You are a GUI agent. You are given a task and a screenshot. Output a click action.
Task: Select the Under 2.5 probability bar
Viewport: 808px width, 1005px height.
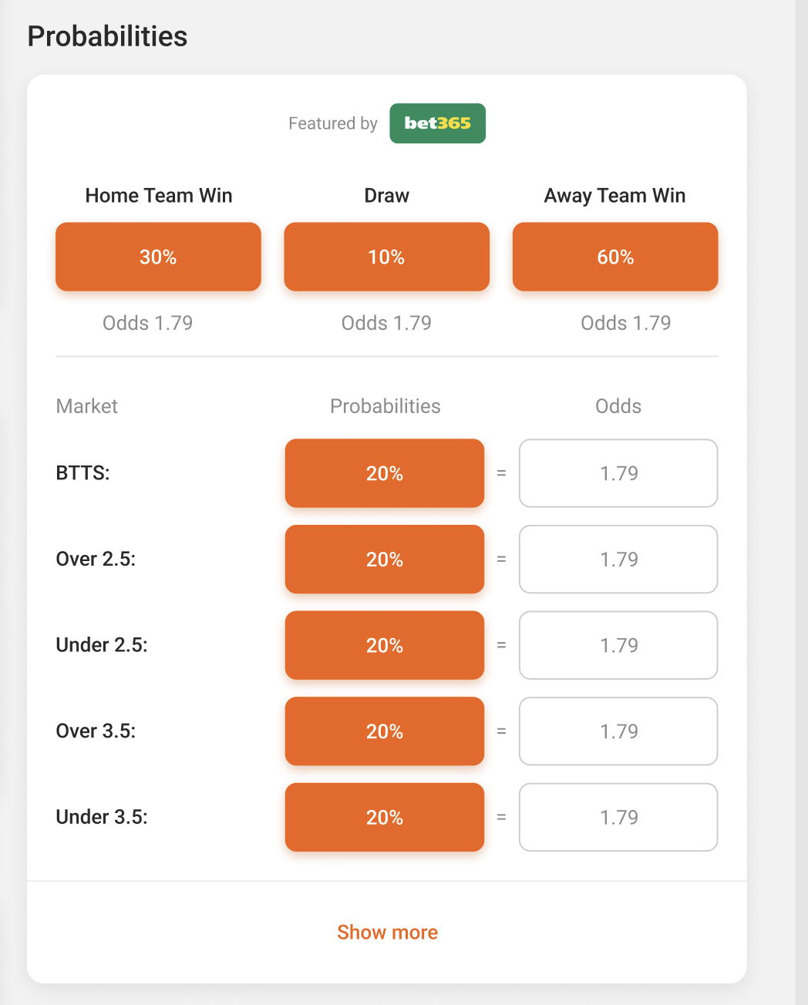(x=384, y=645)
